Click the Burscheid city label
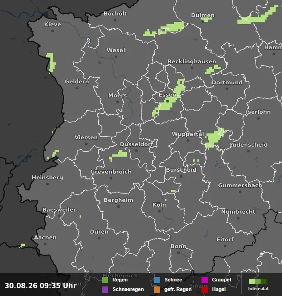Image resolution: width=282 pixels, height=296 pixels. pos(181,170)
